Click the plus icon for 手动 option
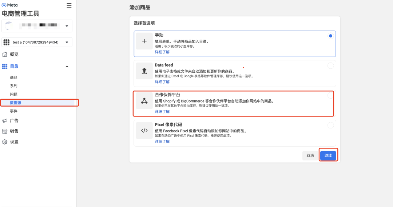The width and height of the screenshot is (393, 207). click(144, 41)
